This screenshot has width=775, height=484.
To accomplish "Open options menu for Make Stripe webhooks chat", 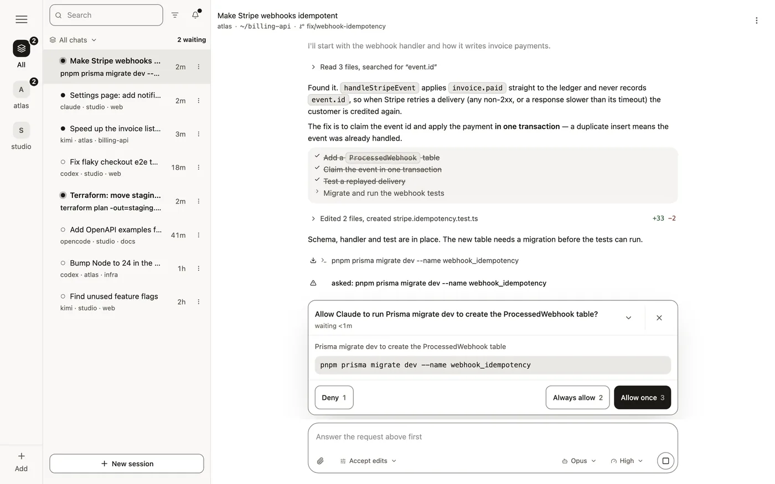I will [x=199, y=67].
